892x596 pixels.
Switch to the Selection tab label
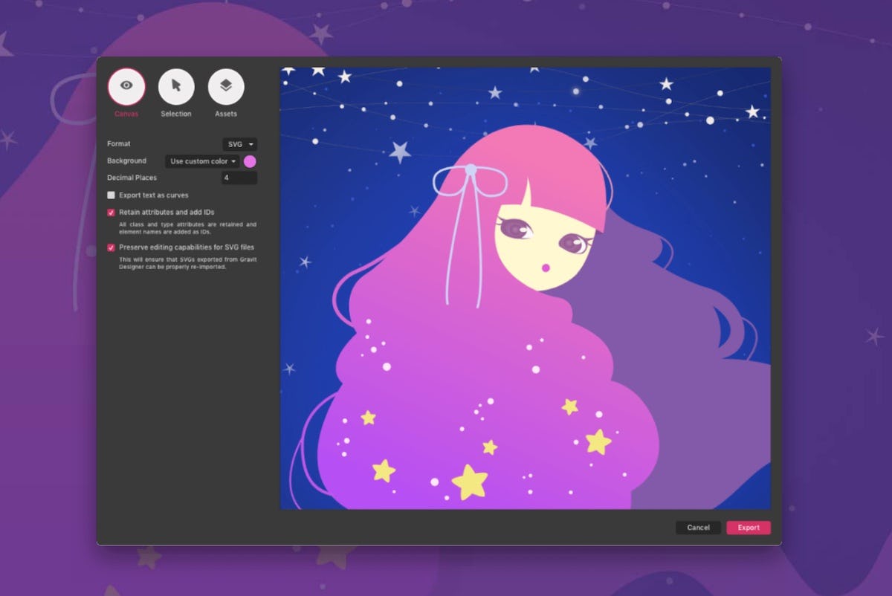[x=176, y=114]
